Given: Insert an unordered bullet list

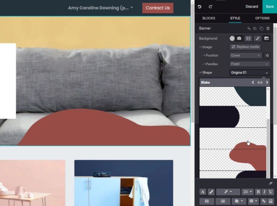Looking at the screenshot, I should (x=207, y=201).
